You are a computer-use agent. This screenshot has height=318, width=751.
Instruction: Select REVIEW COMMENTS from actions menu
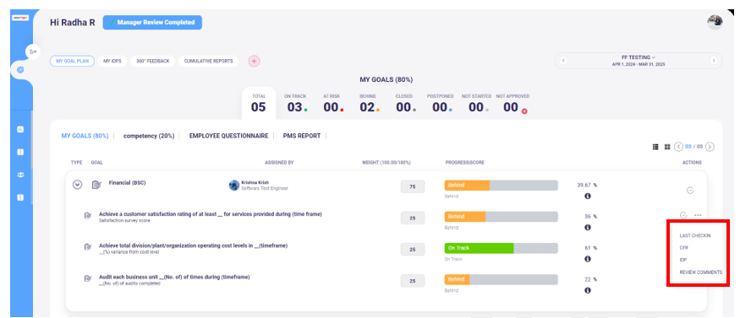(x=701, y=272)
